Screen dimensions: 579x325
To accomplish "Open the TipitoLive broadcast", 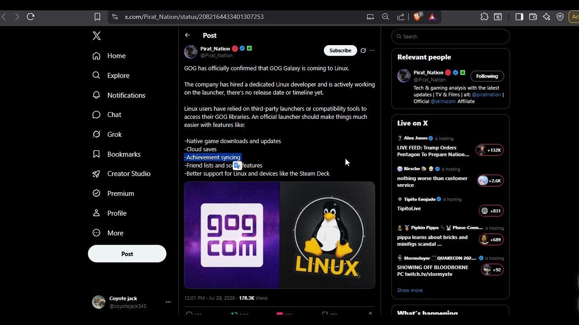I will pos(409,209).
